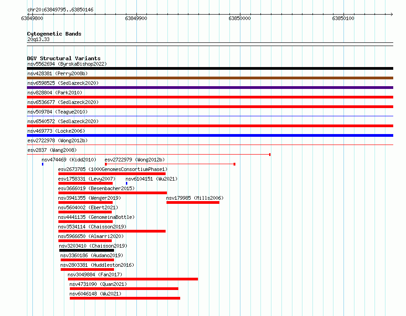Open nsv4731090 (Quan2021) label
The image size is (406, 316).
[x=98, y=284]
